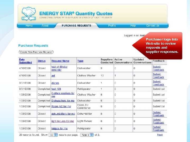Open 'light fixtures for me' request
Image resolution: width=190 pixels, height=142 pixels.
[63, 121]
